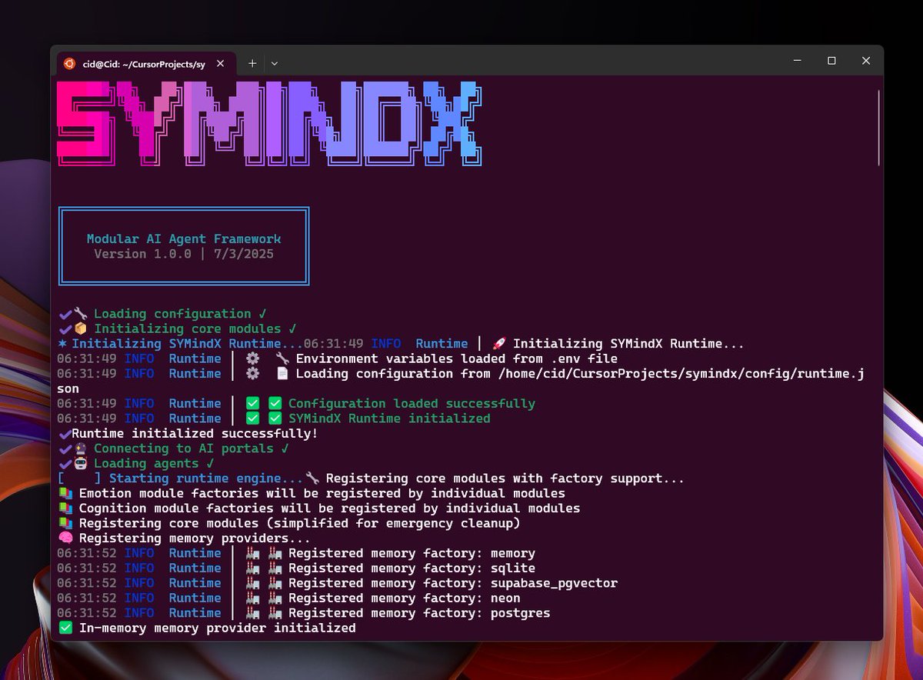
Task: Maximize the terminal window
Action: point(831,61)
